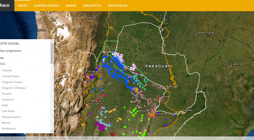Select the Chorote legend entry
This screenshot has height=140, width=254.
click(x=7, y=71)
